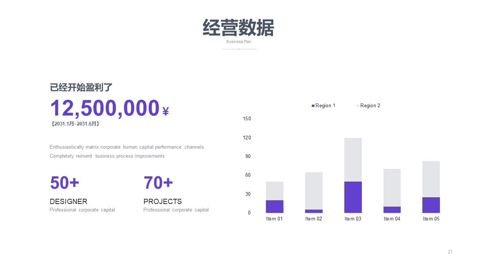Screen dimensions: 478x269
Task: Click the purple Region 1 legend swatch
Action: [x=313, y=106]
